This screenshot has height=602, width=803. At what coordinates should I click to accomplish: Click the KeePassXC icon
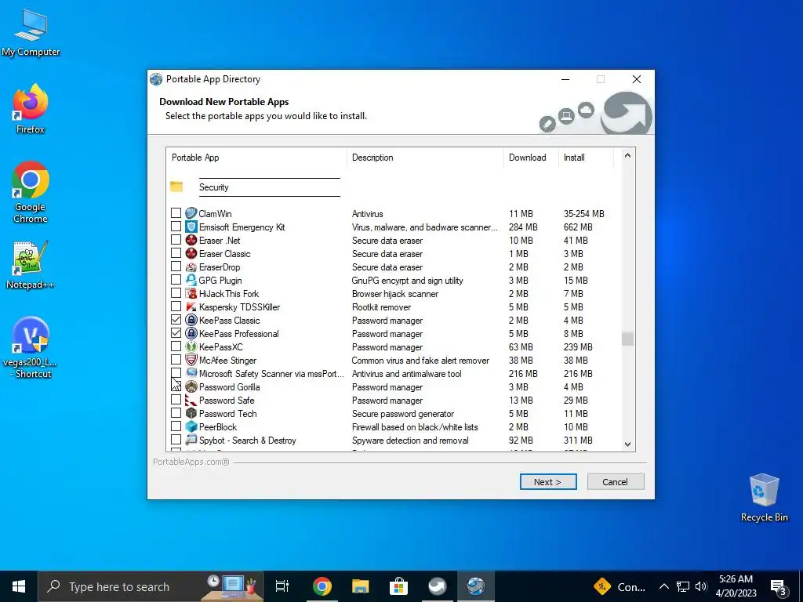coord(191,346)
